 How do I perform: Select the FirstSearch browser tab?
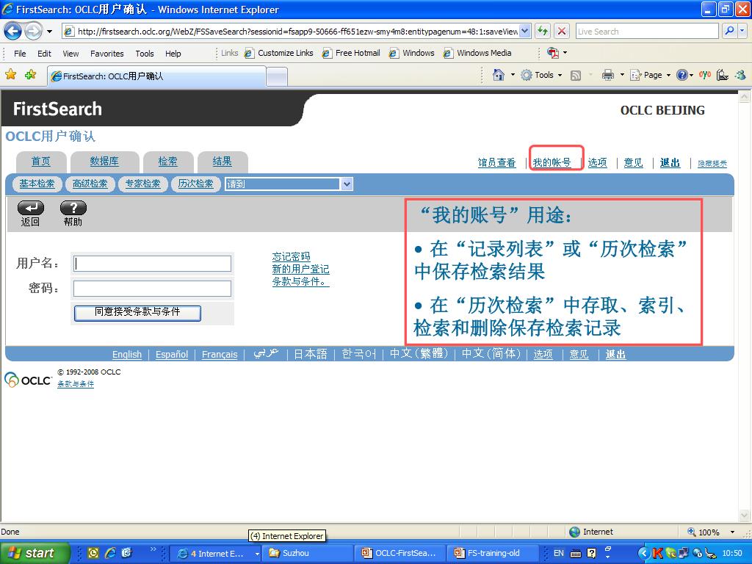[156, 76]
